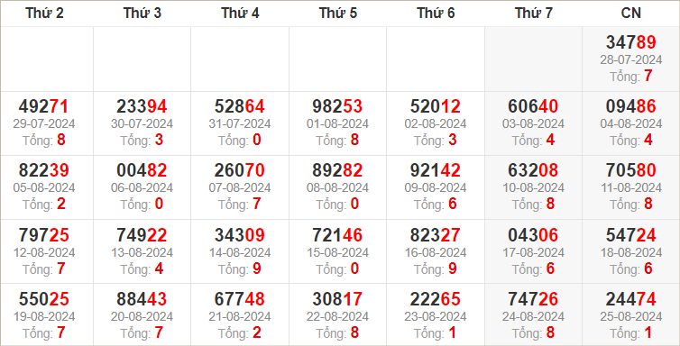
Task: Click number 74922 dated 13-08-2024
Action: click(x=142, y=234)
